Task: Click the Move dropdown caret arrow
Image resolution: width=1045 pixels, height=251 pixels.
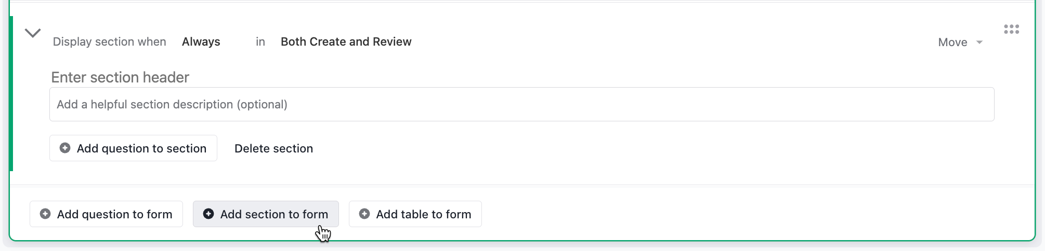Action: (979, 43)
